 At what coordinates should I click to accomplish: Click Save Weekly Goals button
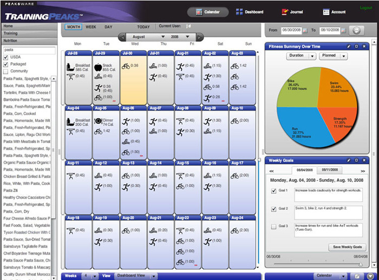[347, 247]
